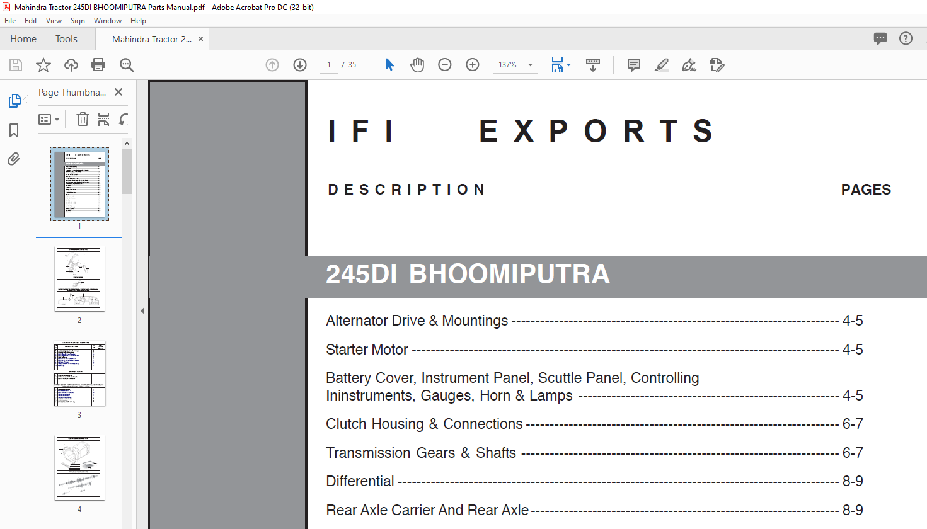This screenshot has width=927, height=529.
Task: Click the 'DESCRIPTION' heading text
Action: click(406, 190)
